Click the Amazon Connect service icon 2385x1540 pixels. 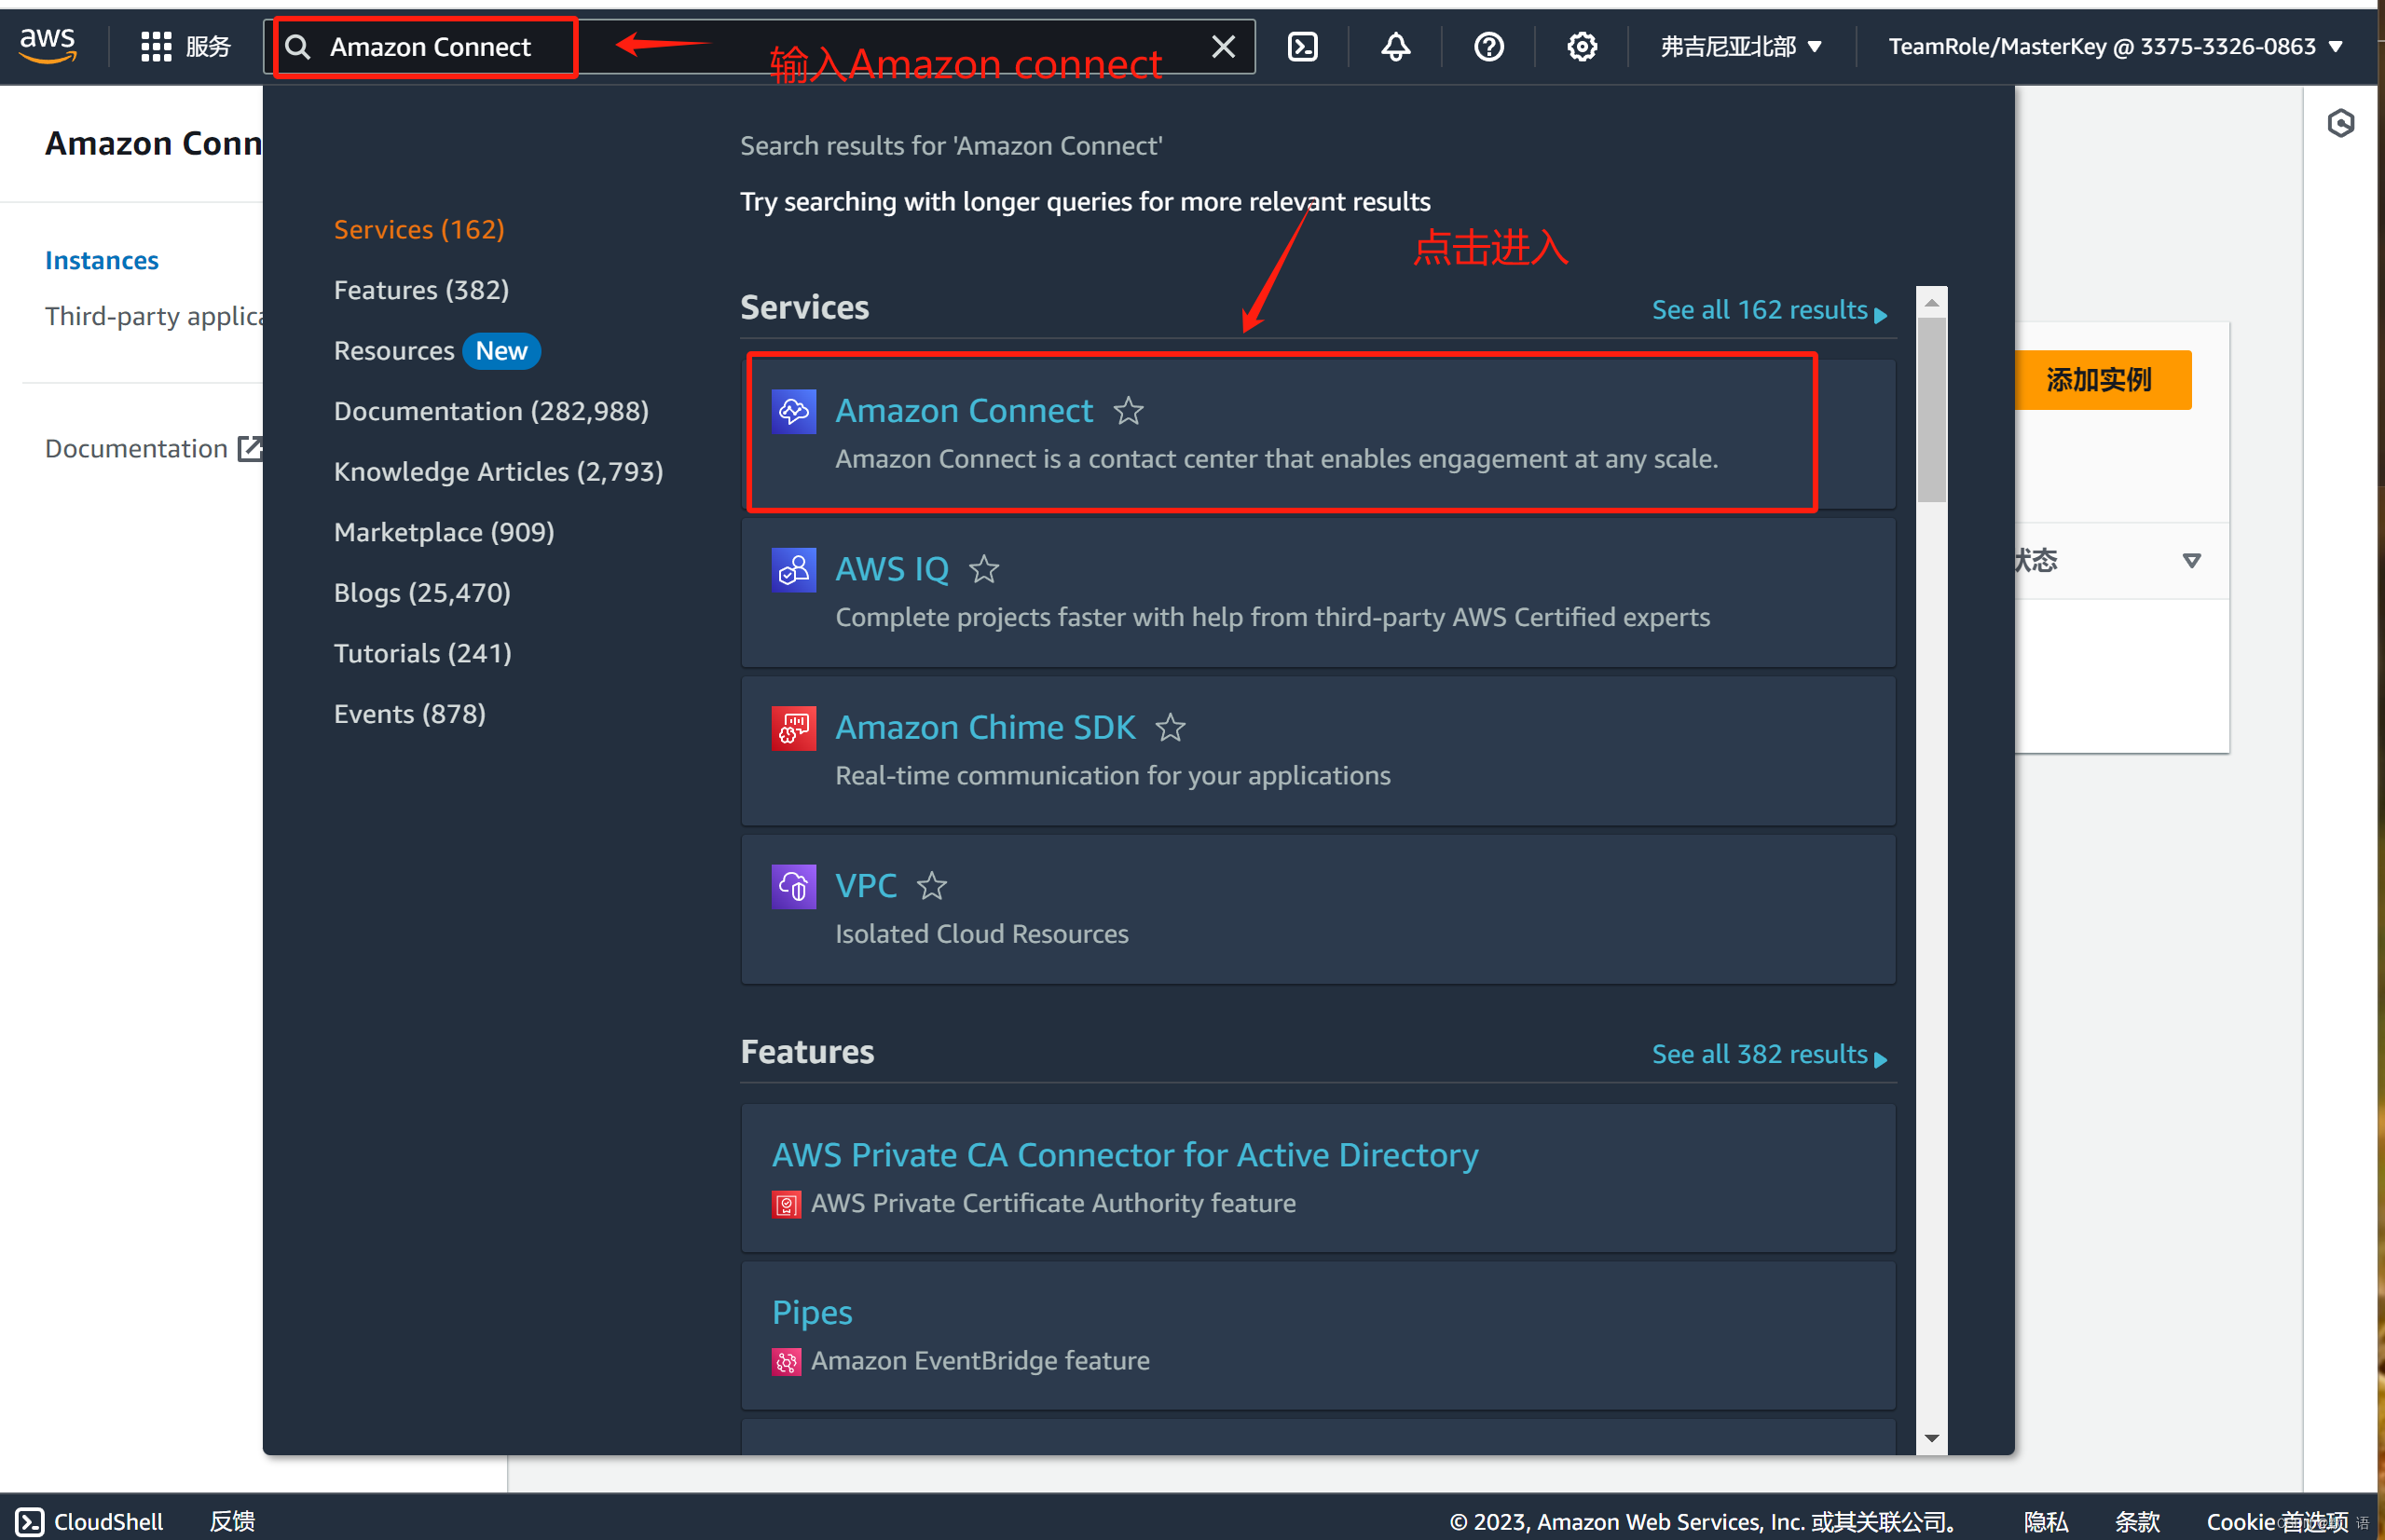(793, 408)
